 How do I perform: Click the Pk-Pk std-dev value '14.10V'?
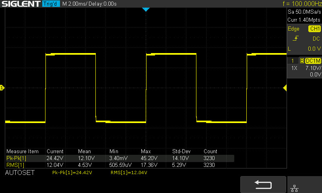click(x=180, y=158)
